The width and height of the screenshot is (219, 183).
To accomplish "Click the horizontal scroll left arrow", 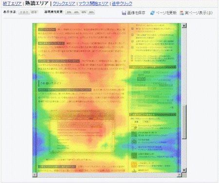I will [35, 175].
